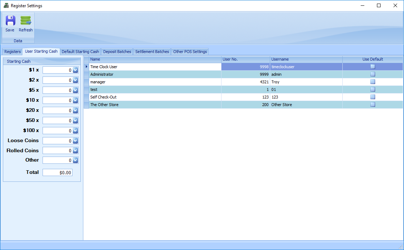
Task: Sort by the Username column header
Action: click(x=306, y=59)
